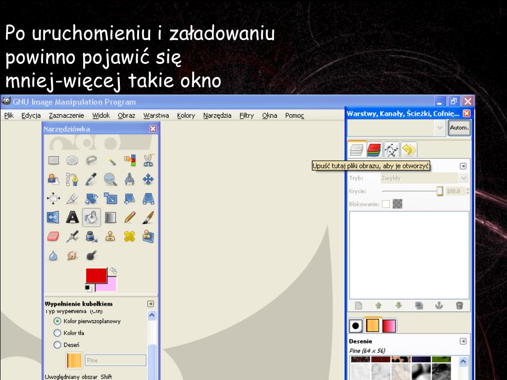Select the Alignment tool

[53, 198]
